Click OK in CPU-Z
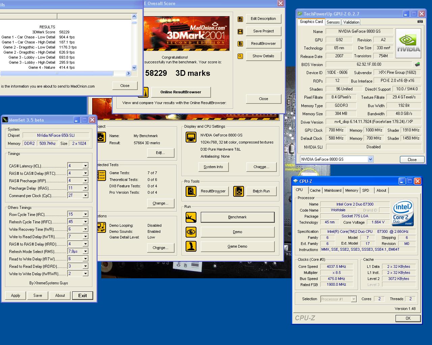Screen dimensions: 432x345 click(408, 318)
